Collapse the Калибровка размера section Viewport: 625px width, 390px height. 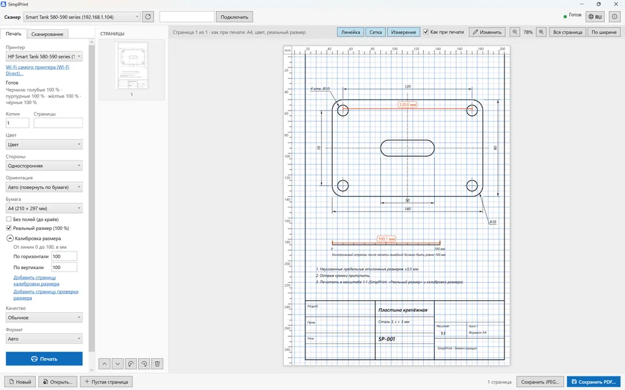coord(10,239)
